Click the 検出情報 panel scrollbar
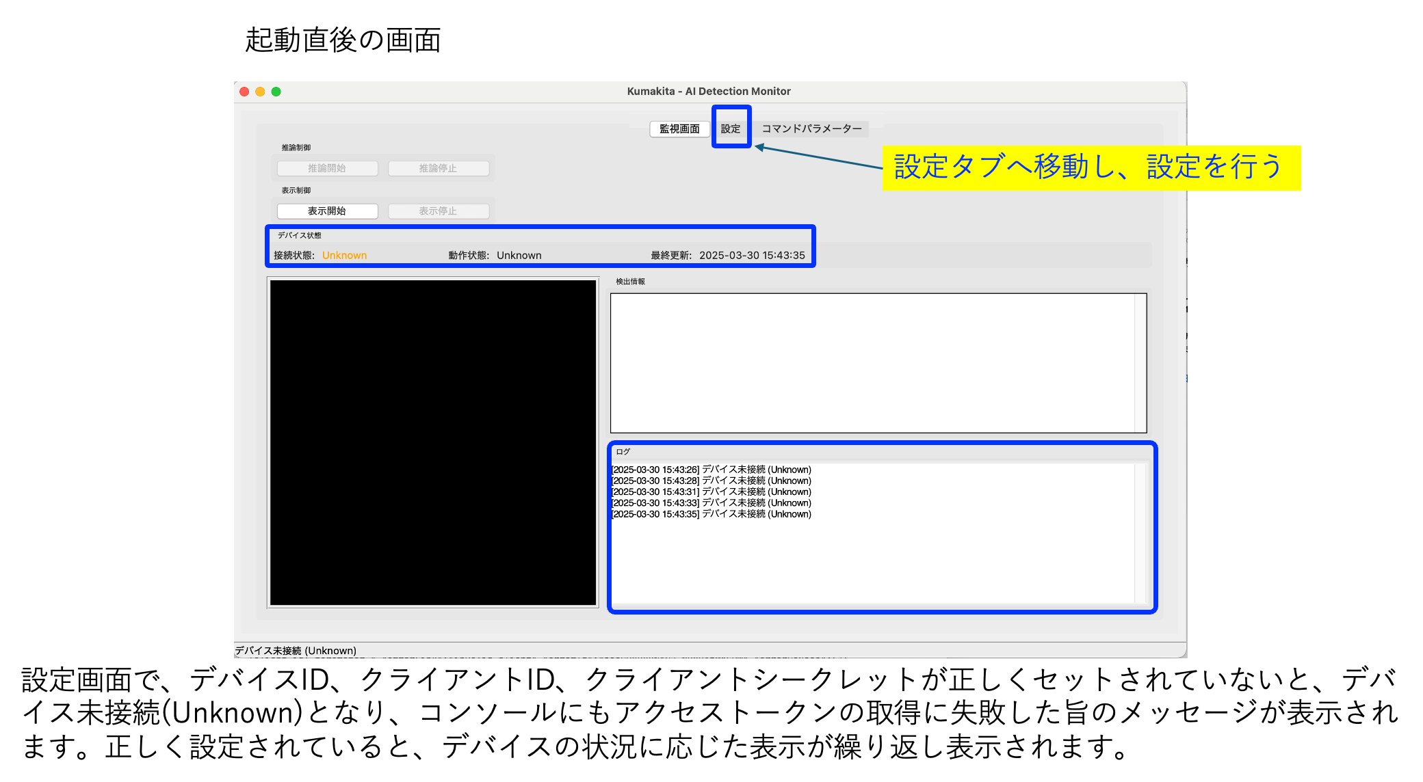The image size is (1423, 782). (x=1140, y=362)
